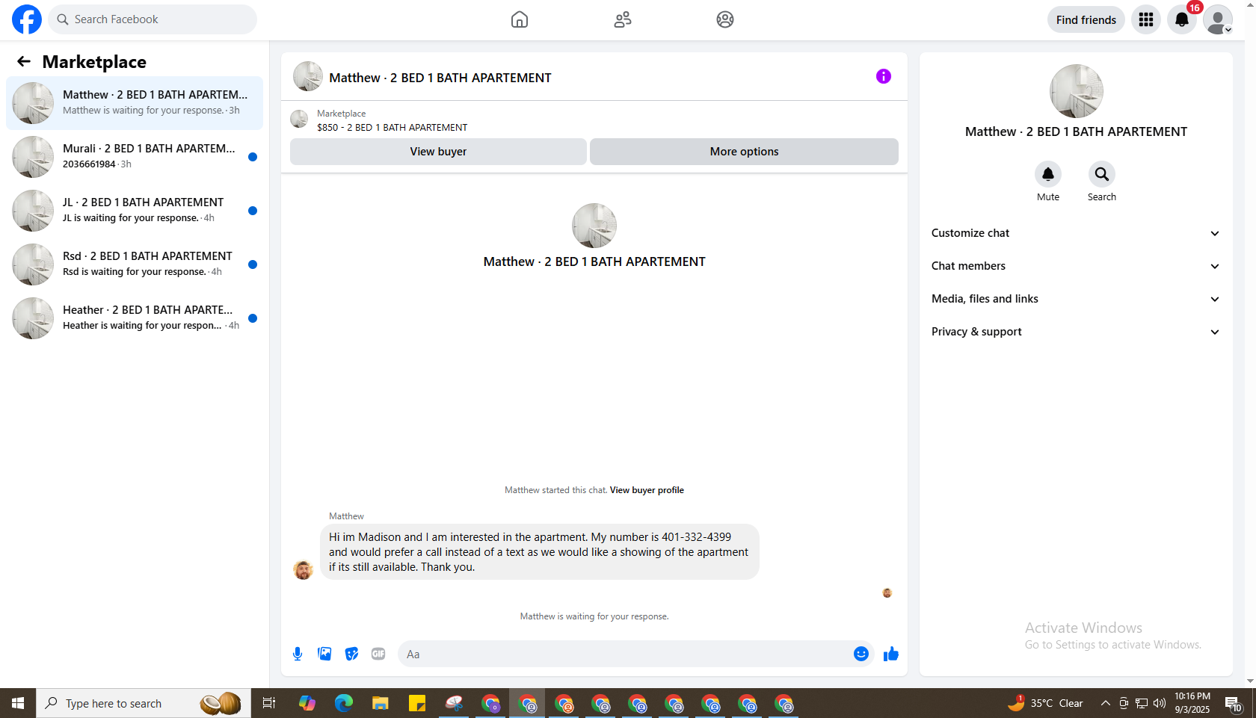Open the Friends icon in top navigation

pyautogui.click(x=623, y=19)
